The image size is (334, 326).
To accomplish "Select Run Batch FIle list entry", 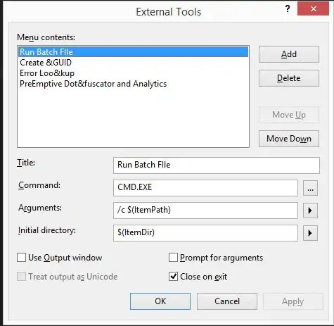I will [x=133, y=52].
